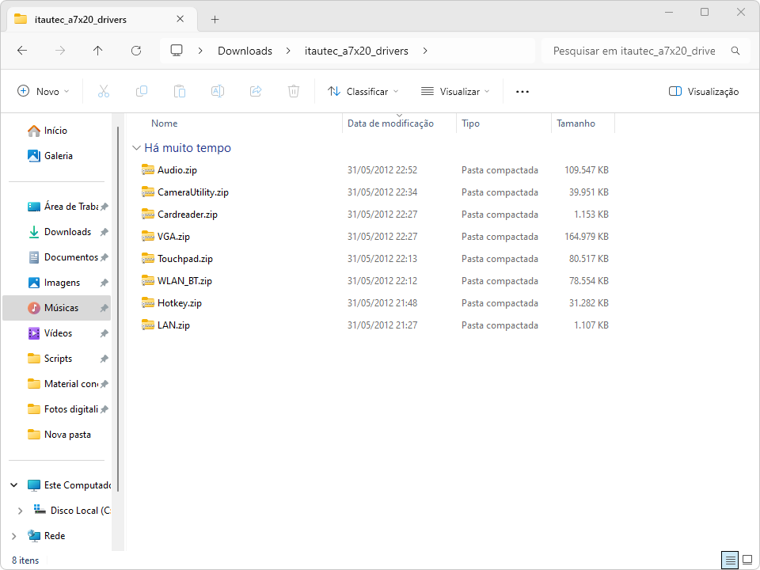The height and width of the screenshot is (570, 760).
Task: Expand chevron after Downloads in address bar
Action: [288, 51]
